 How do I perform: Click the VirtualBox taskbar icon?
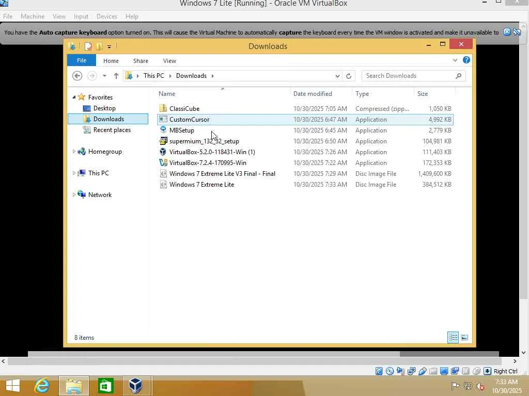click(x=135, y=386)
